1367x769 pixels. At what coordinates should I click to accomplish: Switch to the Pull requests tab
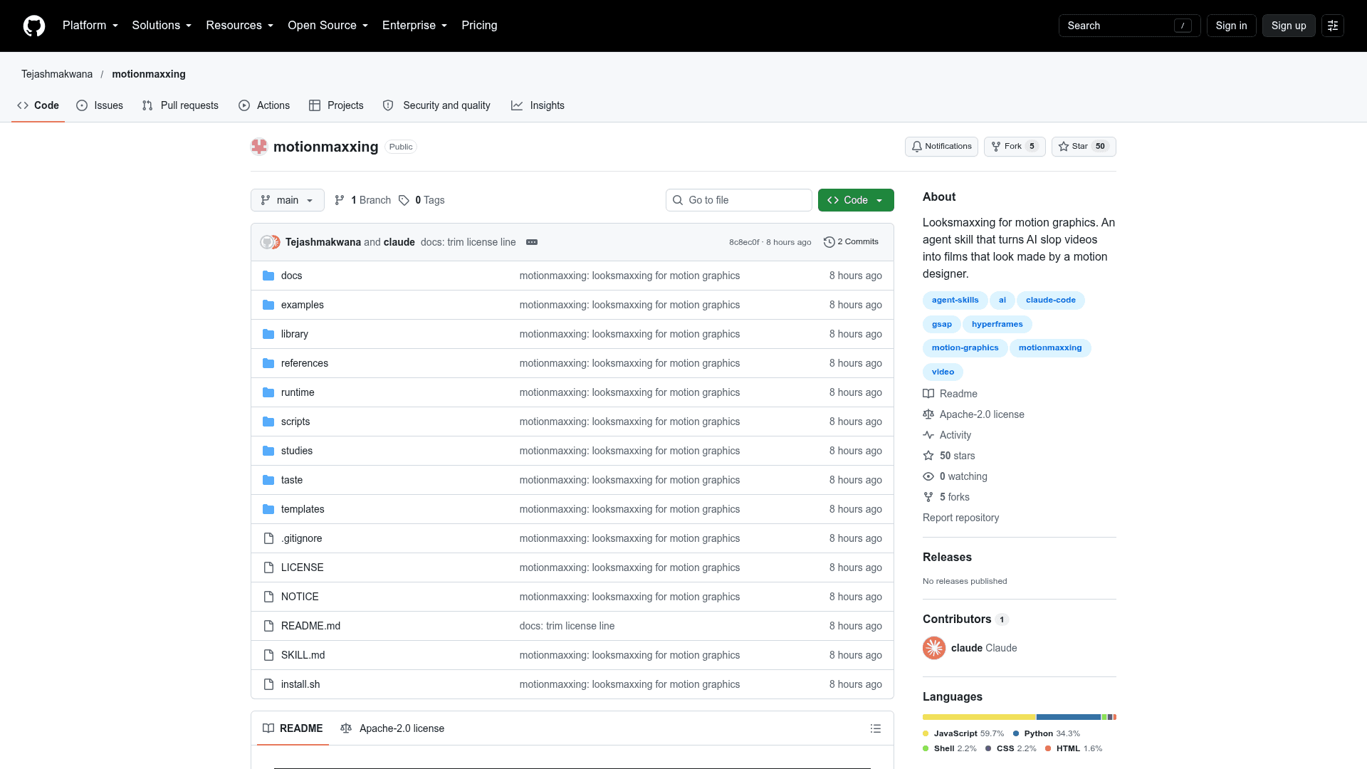coord(180,105)
